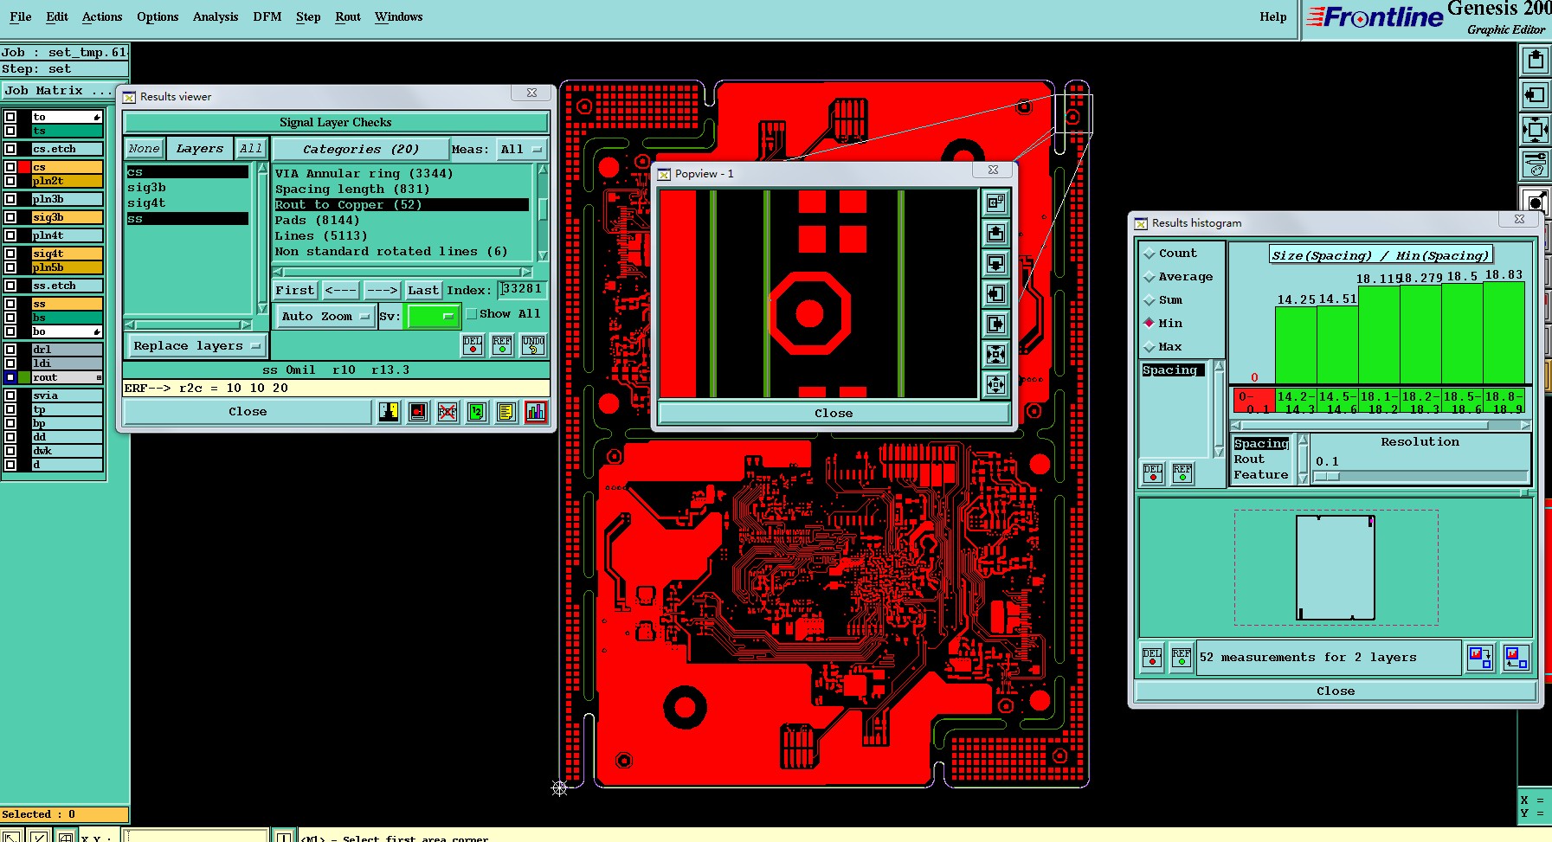Click the First button
Viewport: 1552px width, 842px height.
(x=295, y=291)
